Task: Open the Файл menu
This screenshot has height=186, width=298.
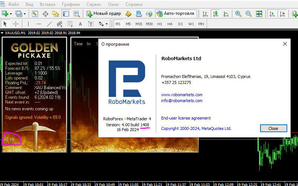Action: click(x=13, y=4)
